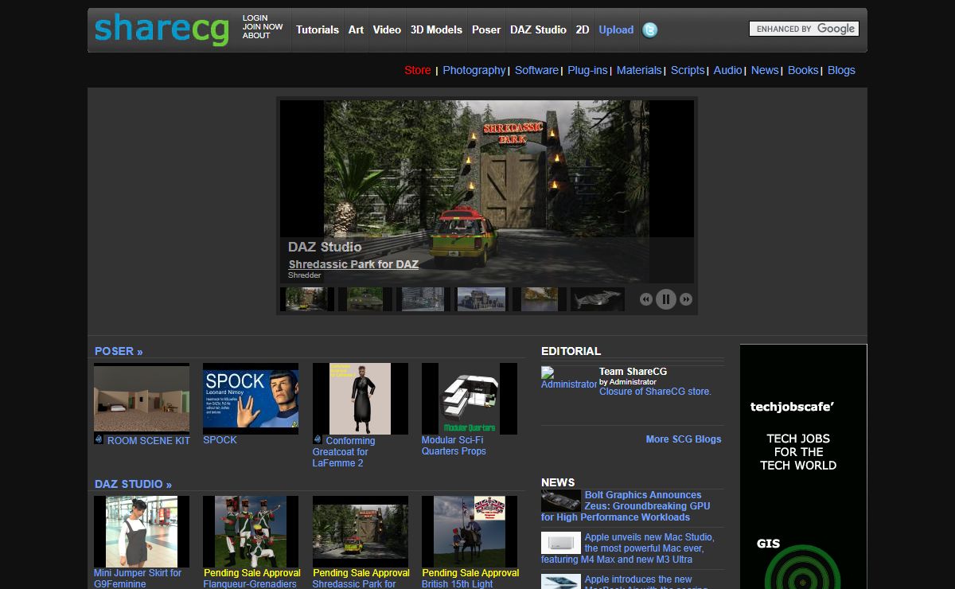Open the Video menu
This screenshot has width=955, height=589.
pos(387,30)
